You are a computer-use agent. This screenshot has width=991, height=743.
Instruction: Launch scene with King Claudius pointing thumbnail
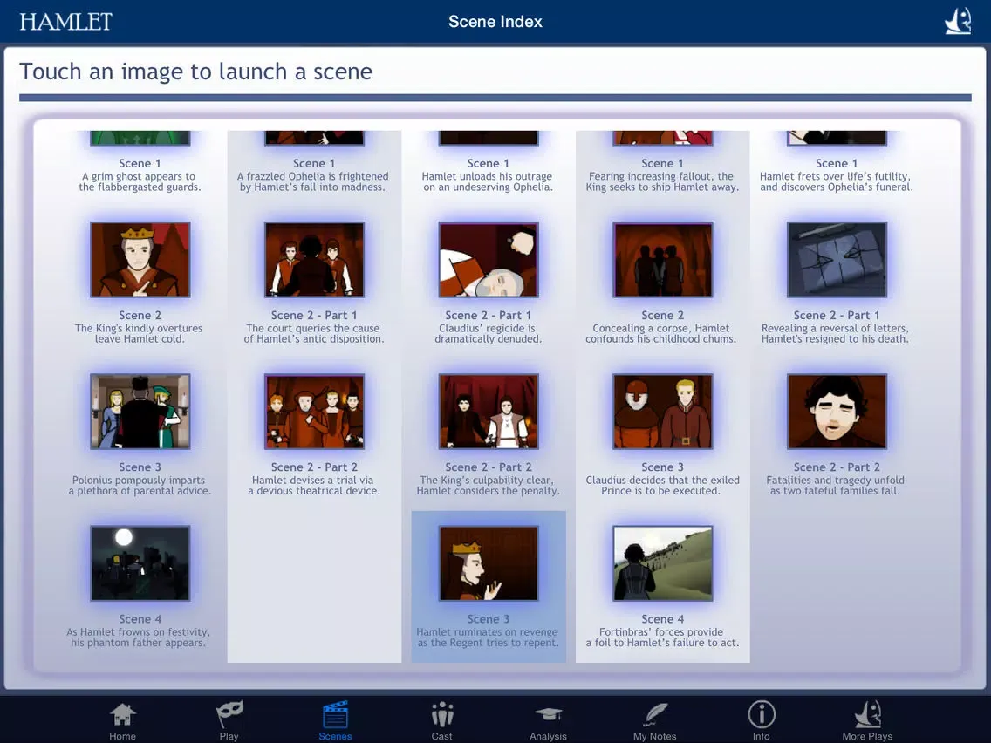[140, 260]
